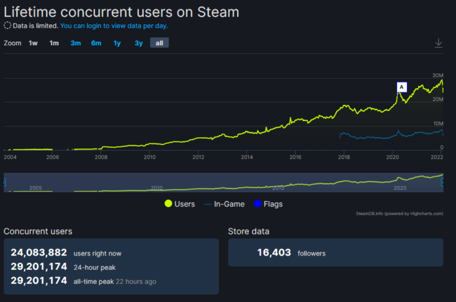Select the 'all' zoom range
Image resolution: width=456 pixels, height=302 pixels.
[x=159, y=43]
